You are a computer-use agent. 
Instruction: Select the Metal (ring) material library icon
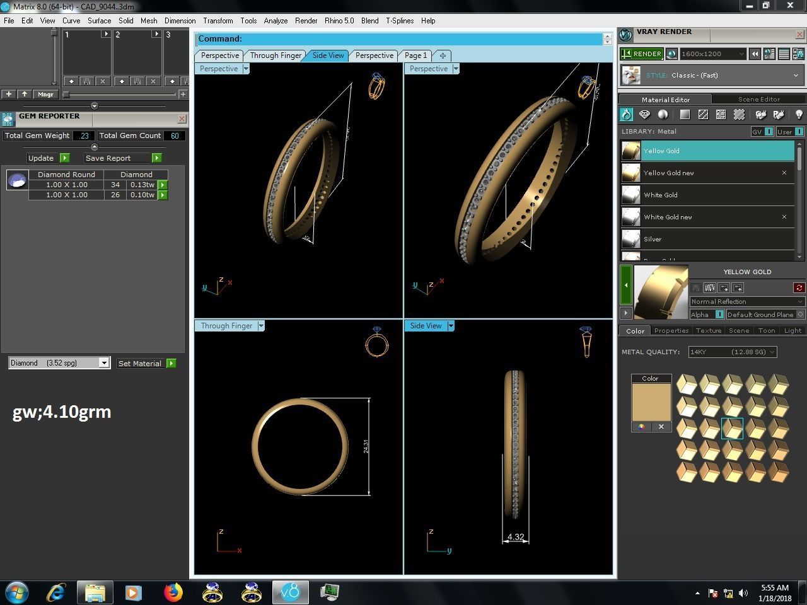click(x=626, y=114)
